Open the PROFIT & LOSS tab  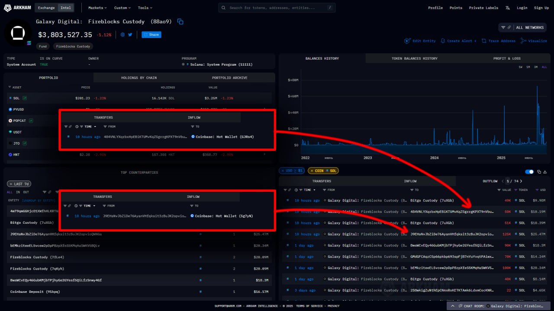(x=507, y=58)
